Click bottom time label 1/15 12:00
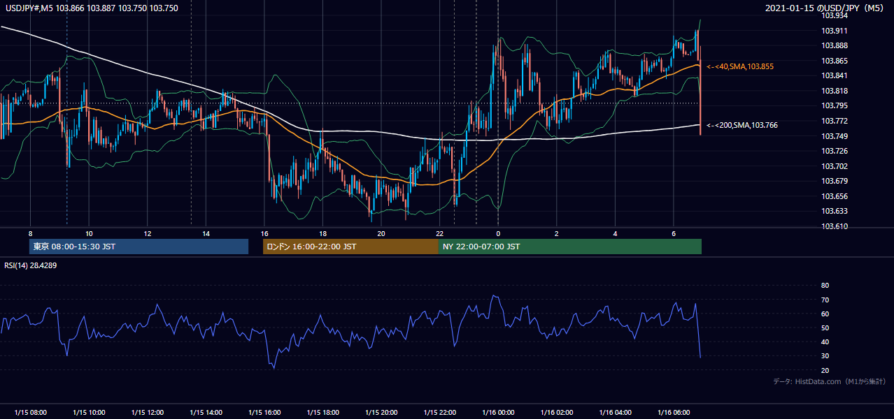The height and width of the screenshot is (419, 894). pos(147,412)
